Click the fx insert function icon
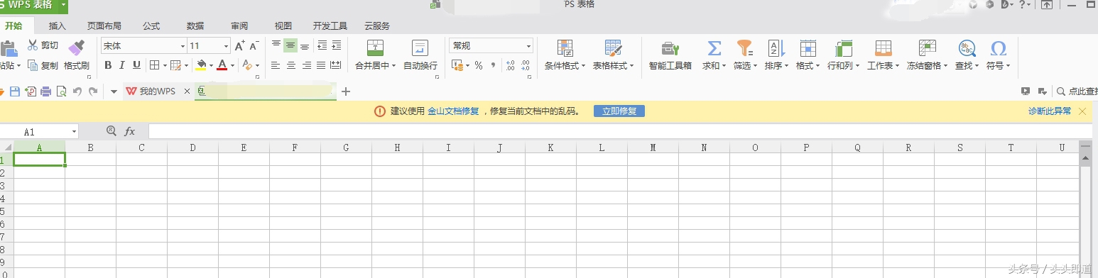Viewport: 1098px width, 278px height. coord(130,131)
